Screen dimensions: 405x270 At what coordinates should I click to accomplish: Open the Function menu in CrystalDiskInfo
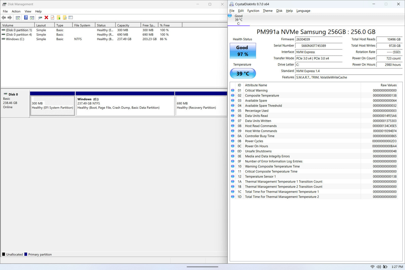pyautogui.click(x=253, y=11)
